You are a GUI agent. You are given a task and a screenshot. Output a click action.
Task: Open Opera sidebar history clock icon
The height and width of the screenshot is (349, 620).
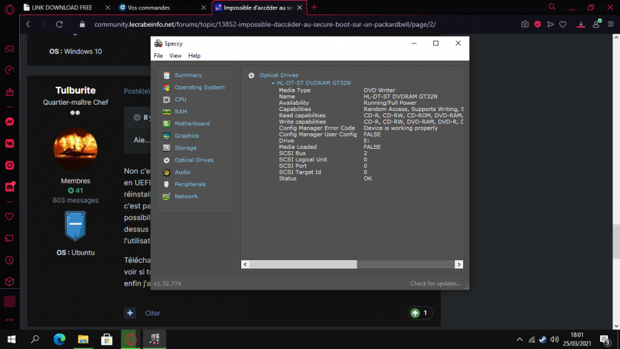(9, 260)
